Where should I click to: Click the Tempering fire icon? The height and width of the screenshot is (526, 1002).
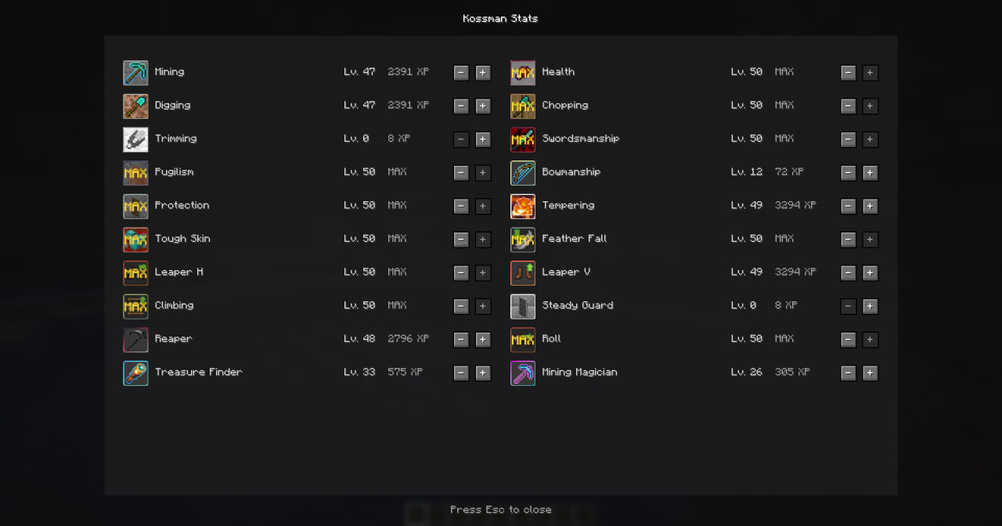coord(523,207)
